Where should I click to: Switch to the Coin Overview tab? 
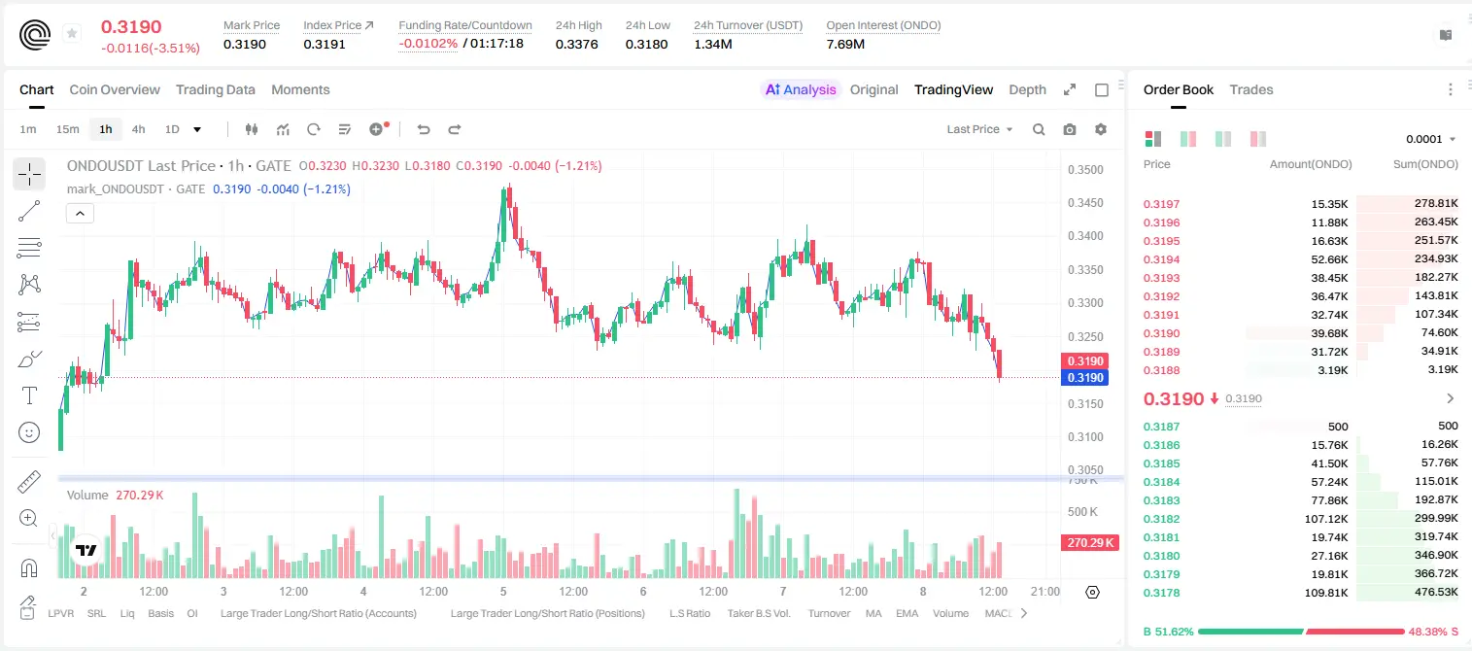point(115,89)
